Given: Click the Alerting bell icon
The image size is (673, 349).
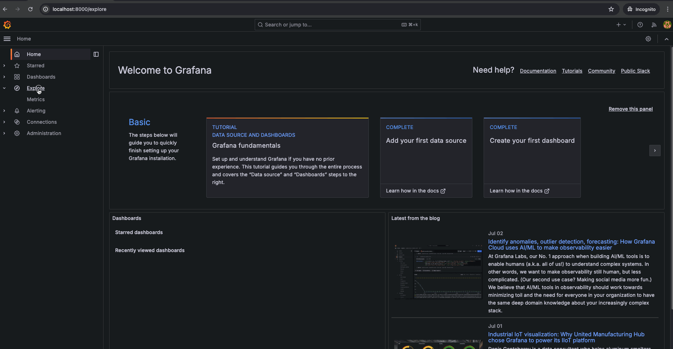Looking at the screenshot, I should tap(17, 111).
